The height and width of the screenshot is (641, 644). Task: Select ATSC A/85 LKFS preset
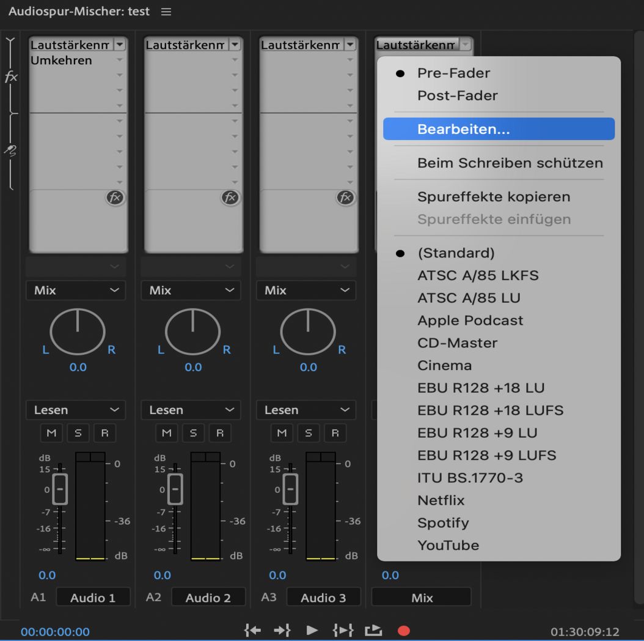(x=499, y=275)
